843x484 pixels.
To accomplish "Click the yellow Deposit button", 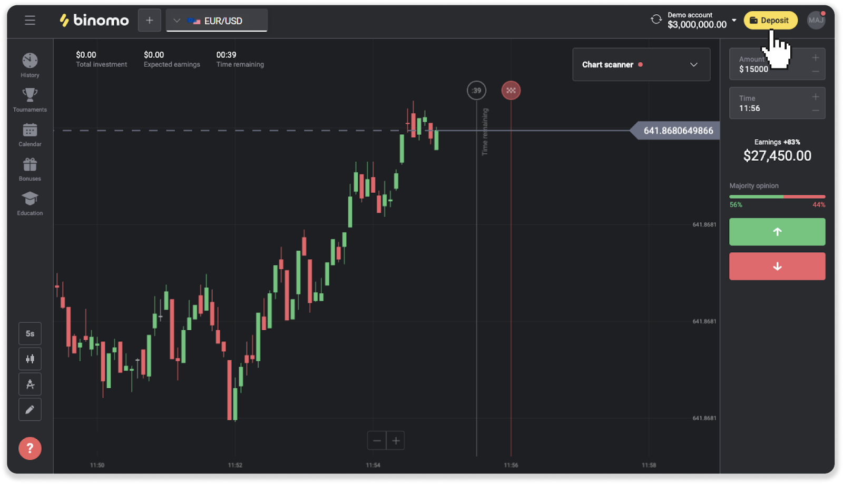I will [x=770, y=21].
